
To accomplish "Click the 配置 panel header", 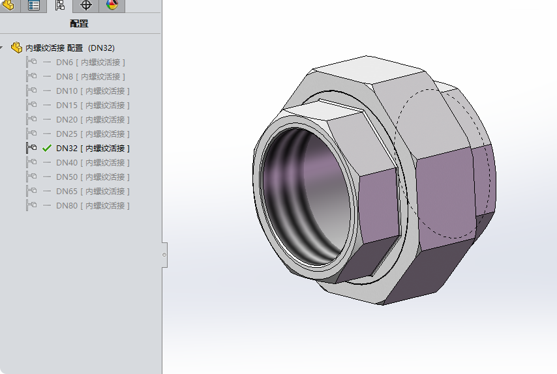I will tap(79, 23).
